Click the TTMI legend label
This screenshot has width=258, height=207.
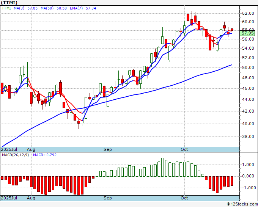6,8
